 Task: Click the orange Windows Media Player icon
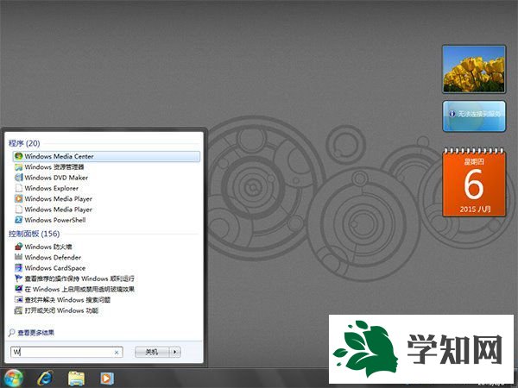pyautogui.click(x=19, y=198)
